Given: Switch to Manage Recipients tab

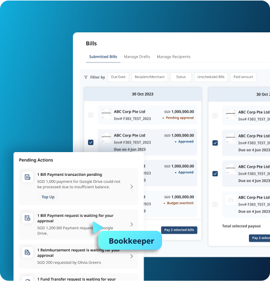Looking at the screenshot, I should click(174, 57).
